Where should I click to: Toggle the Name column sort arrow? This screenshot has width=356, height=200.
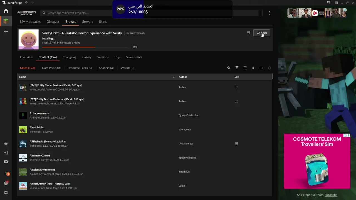[x=174, y=77]
